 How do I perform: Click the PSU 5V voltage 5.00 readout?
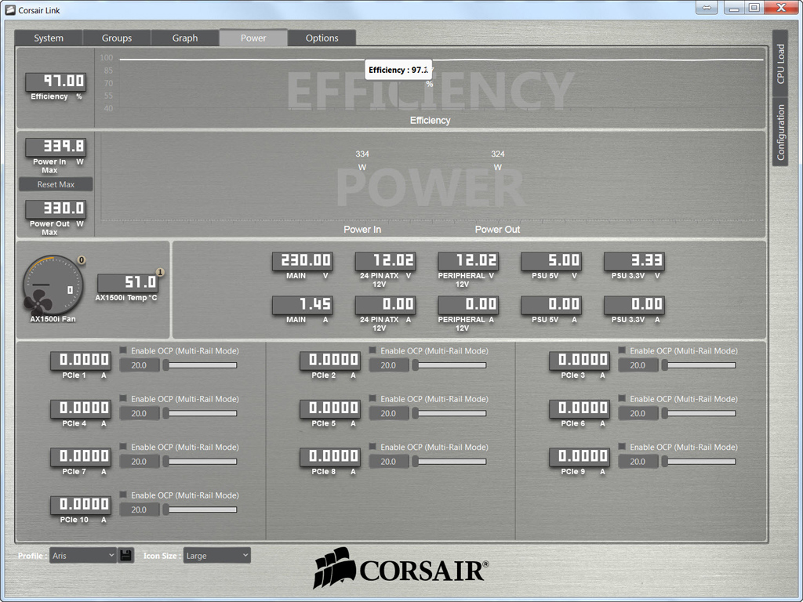[x=551, y=260]
